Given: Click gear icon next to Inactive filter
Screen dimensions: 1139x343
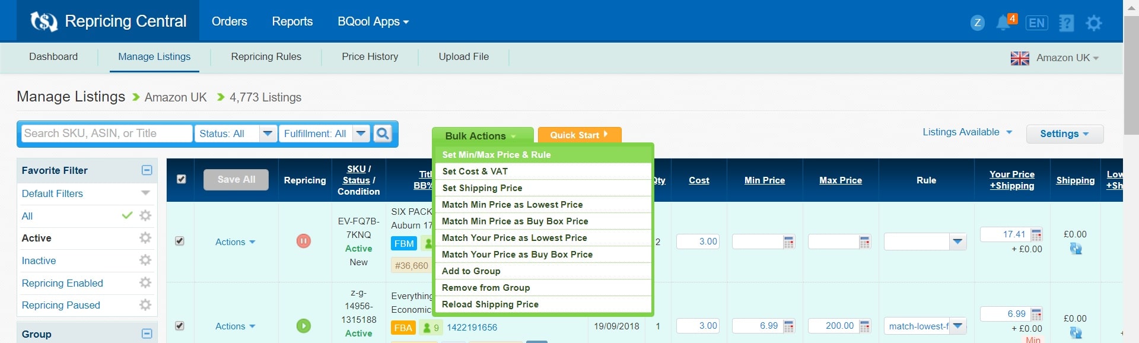Looking at the screenshot, I should (145, 260).
